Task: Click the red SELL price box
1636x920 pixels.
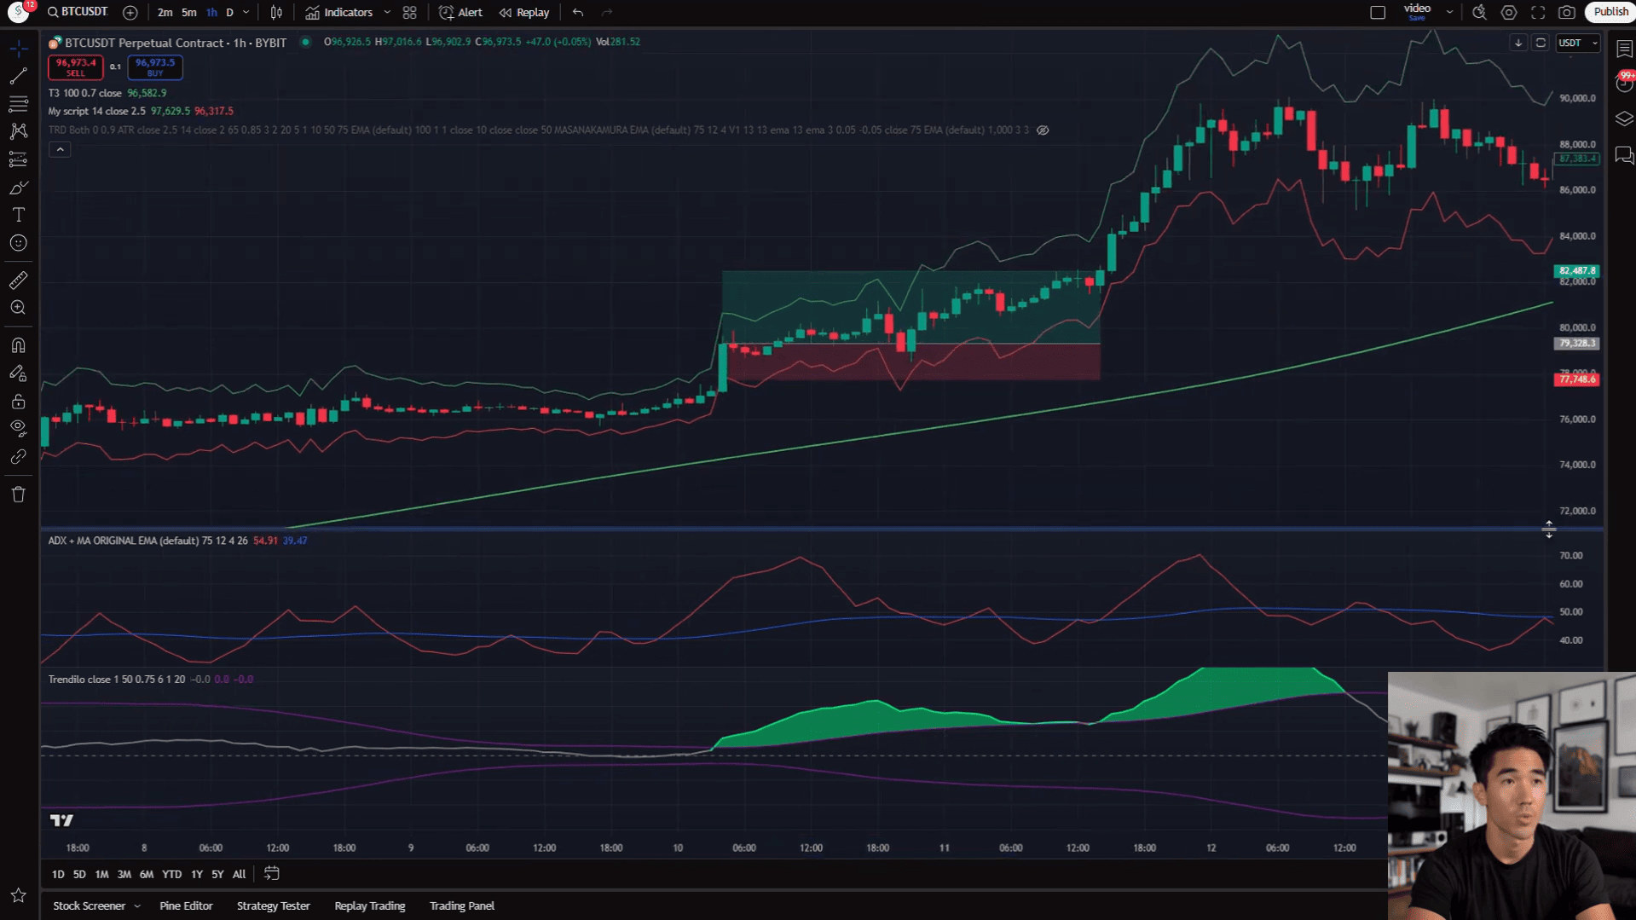Action: tap(76, 67)
